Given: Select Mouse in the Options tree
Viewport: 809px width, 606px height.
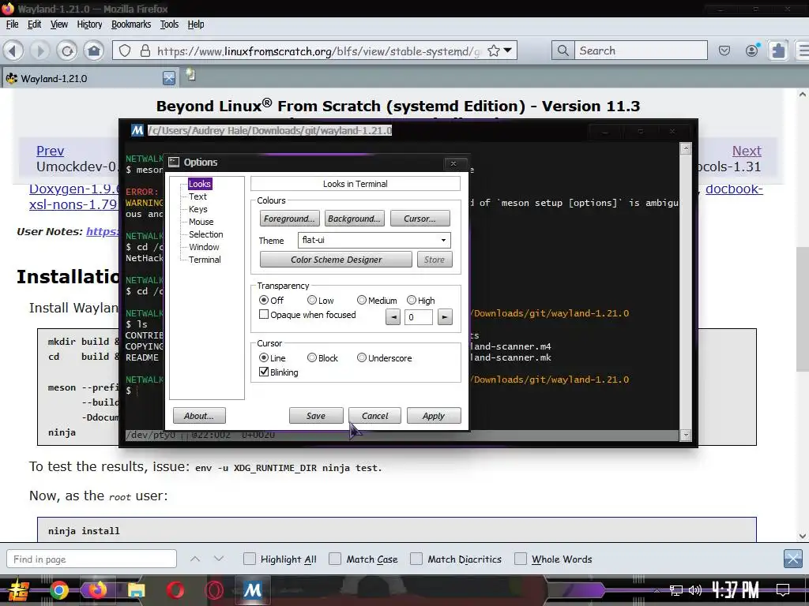Looking at the screenshot, I should [x=201, y=222].
